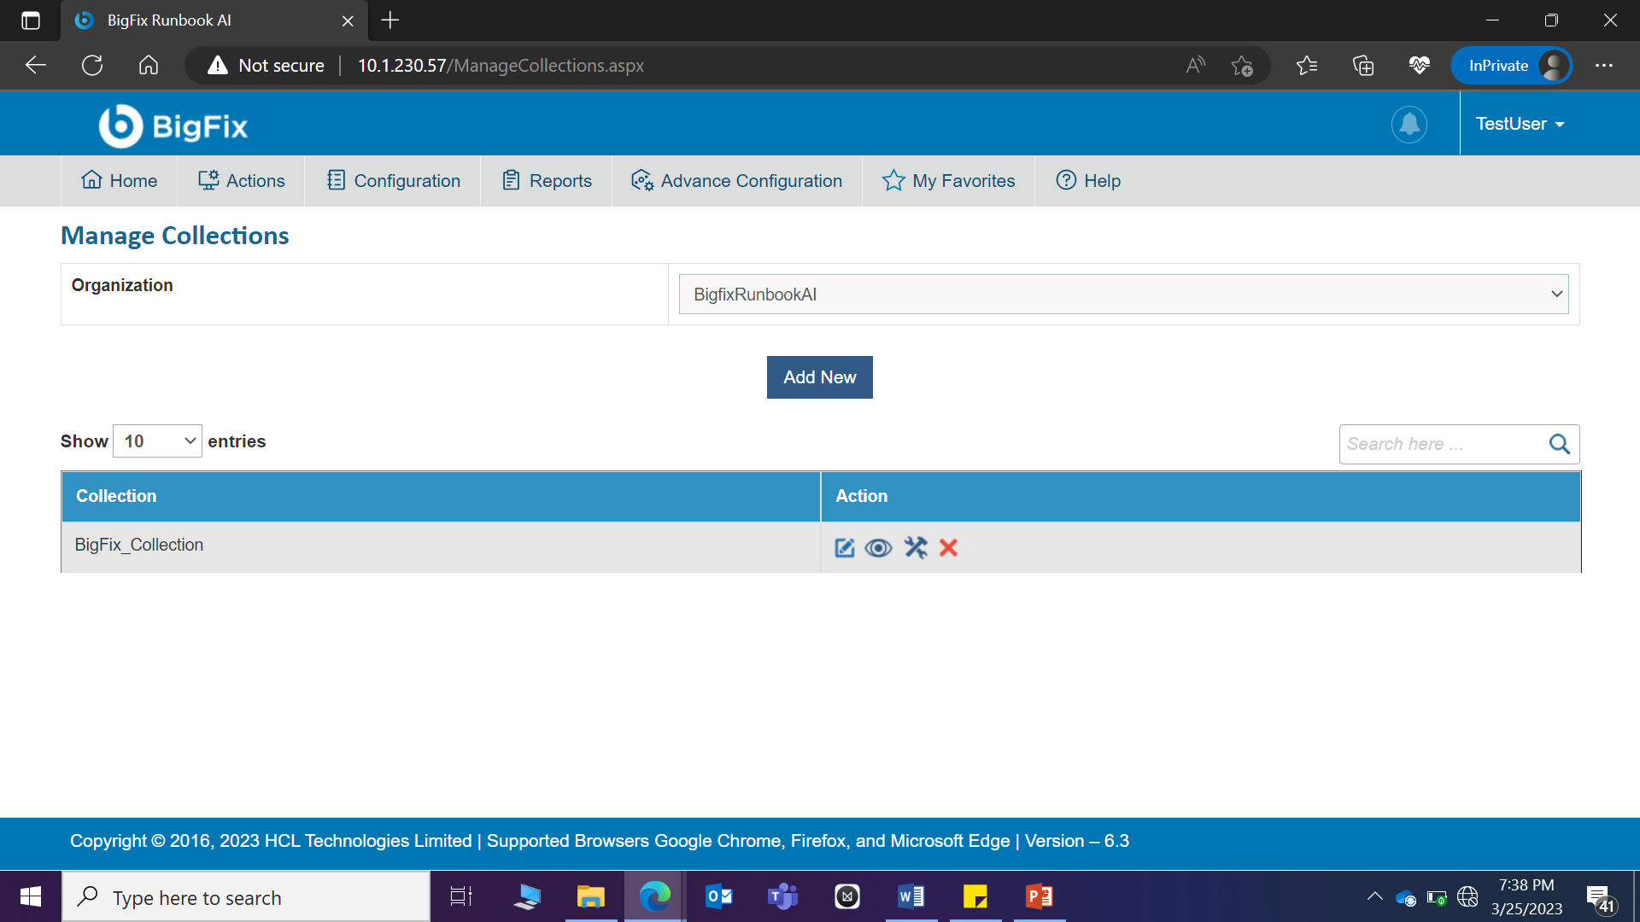Click into the Search here field
The width and height of the screenshot is (1640, 922).
(1442, 444)
